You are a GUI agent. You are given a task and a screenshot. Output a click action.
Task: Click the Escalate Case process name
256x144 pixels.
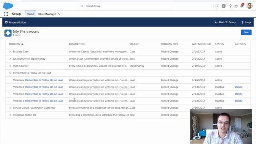tap(20, 52)
